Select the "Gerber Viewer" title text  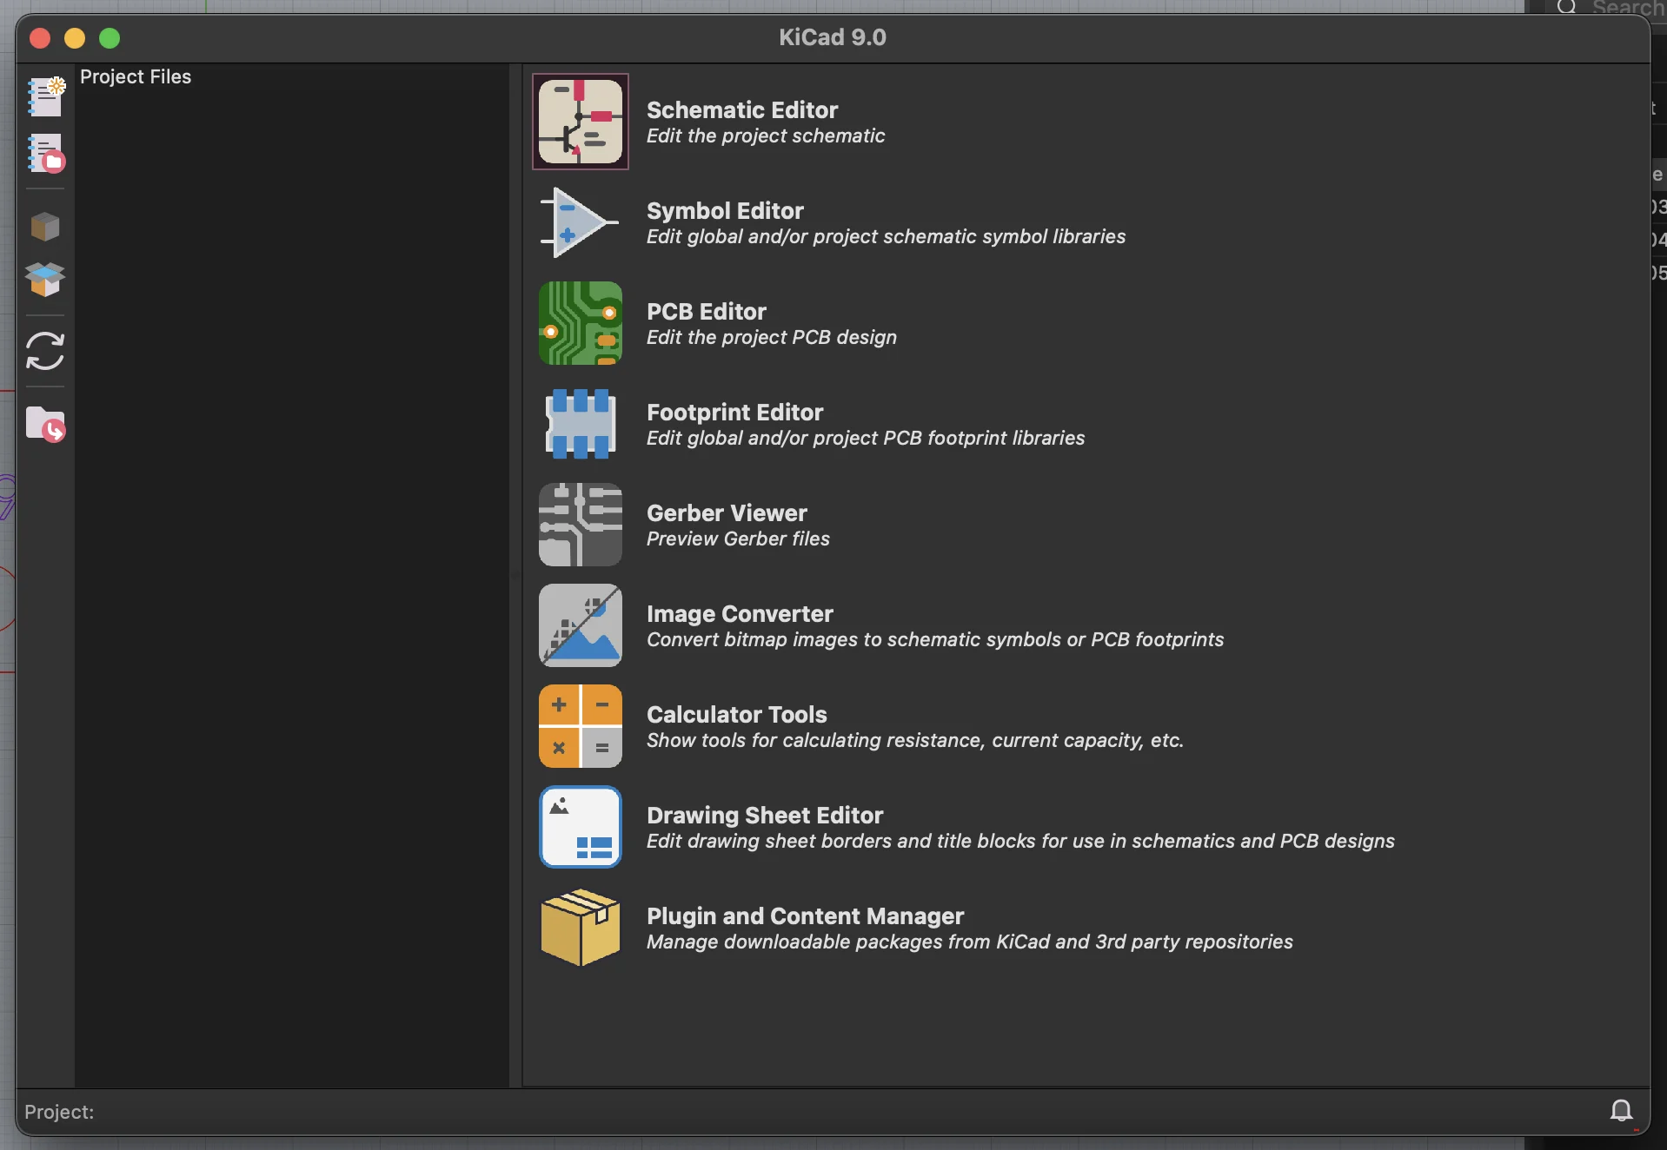727,512
